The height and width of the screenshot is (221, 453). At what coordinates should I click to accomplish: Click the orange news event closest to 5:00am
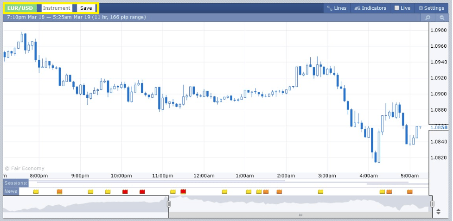click(x=410, y=191)
